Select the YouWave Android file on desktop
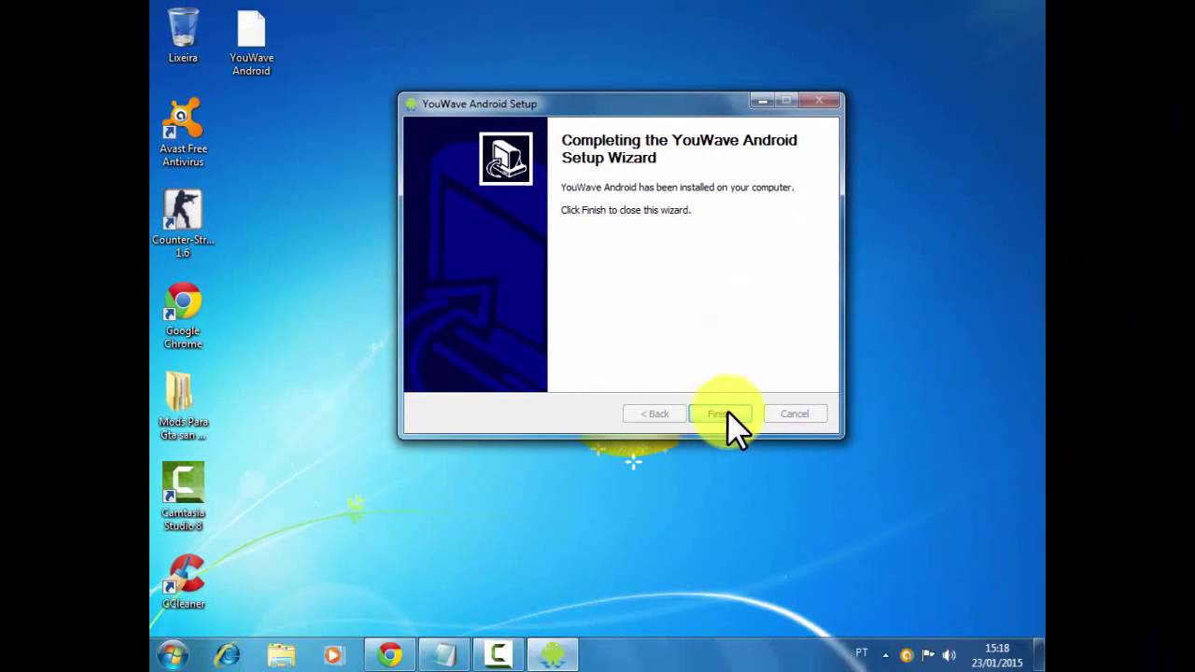This screenshot has height=672, width=1195. (x=251, y=43)
